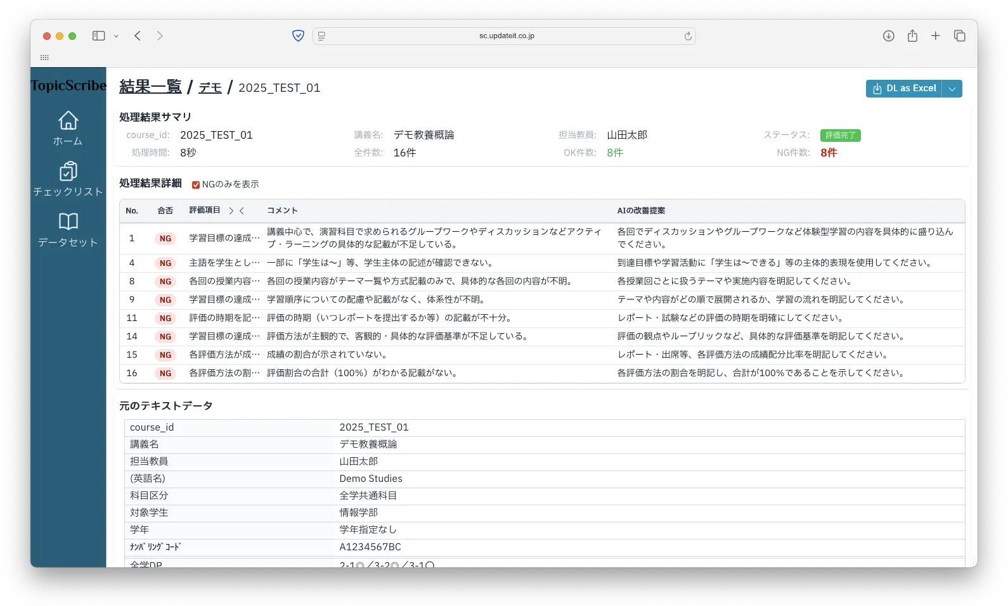Click the 合否 column header
Image resolution: width=1008 pixels, height=606 pixels.
[165, 211]
